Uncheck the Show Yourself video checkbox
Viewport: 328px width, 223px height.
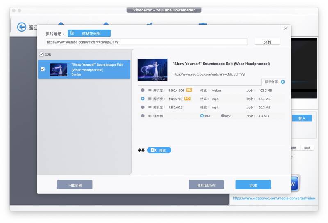pos(43,69)
